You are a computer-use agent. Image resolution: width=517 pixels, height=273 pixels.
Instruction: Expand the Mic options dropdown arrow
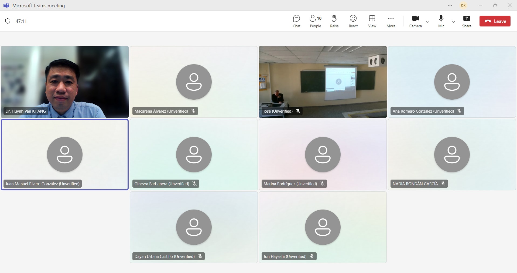pos(453,22)
